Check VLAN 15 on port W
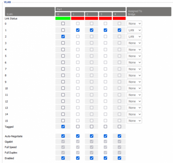173x163 pixels. pos(63,121)
